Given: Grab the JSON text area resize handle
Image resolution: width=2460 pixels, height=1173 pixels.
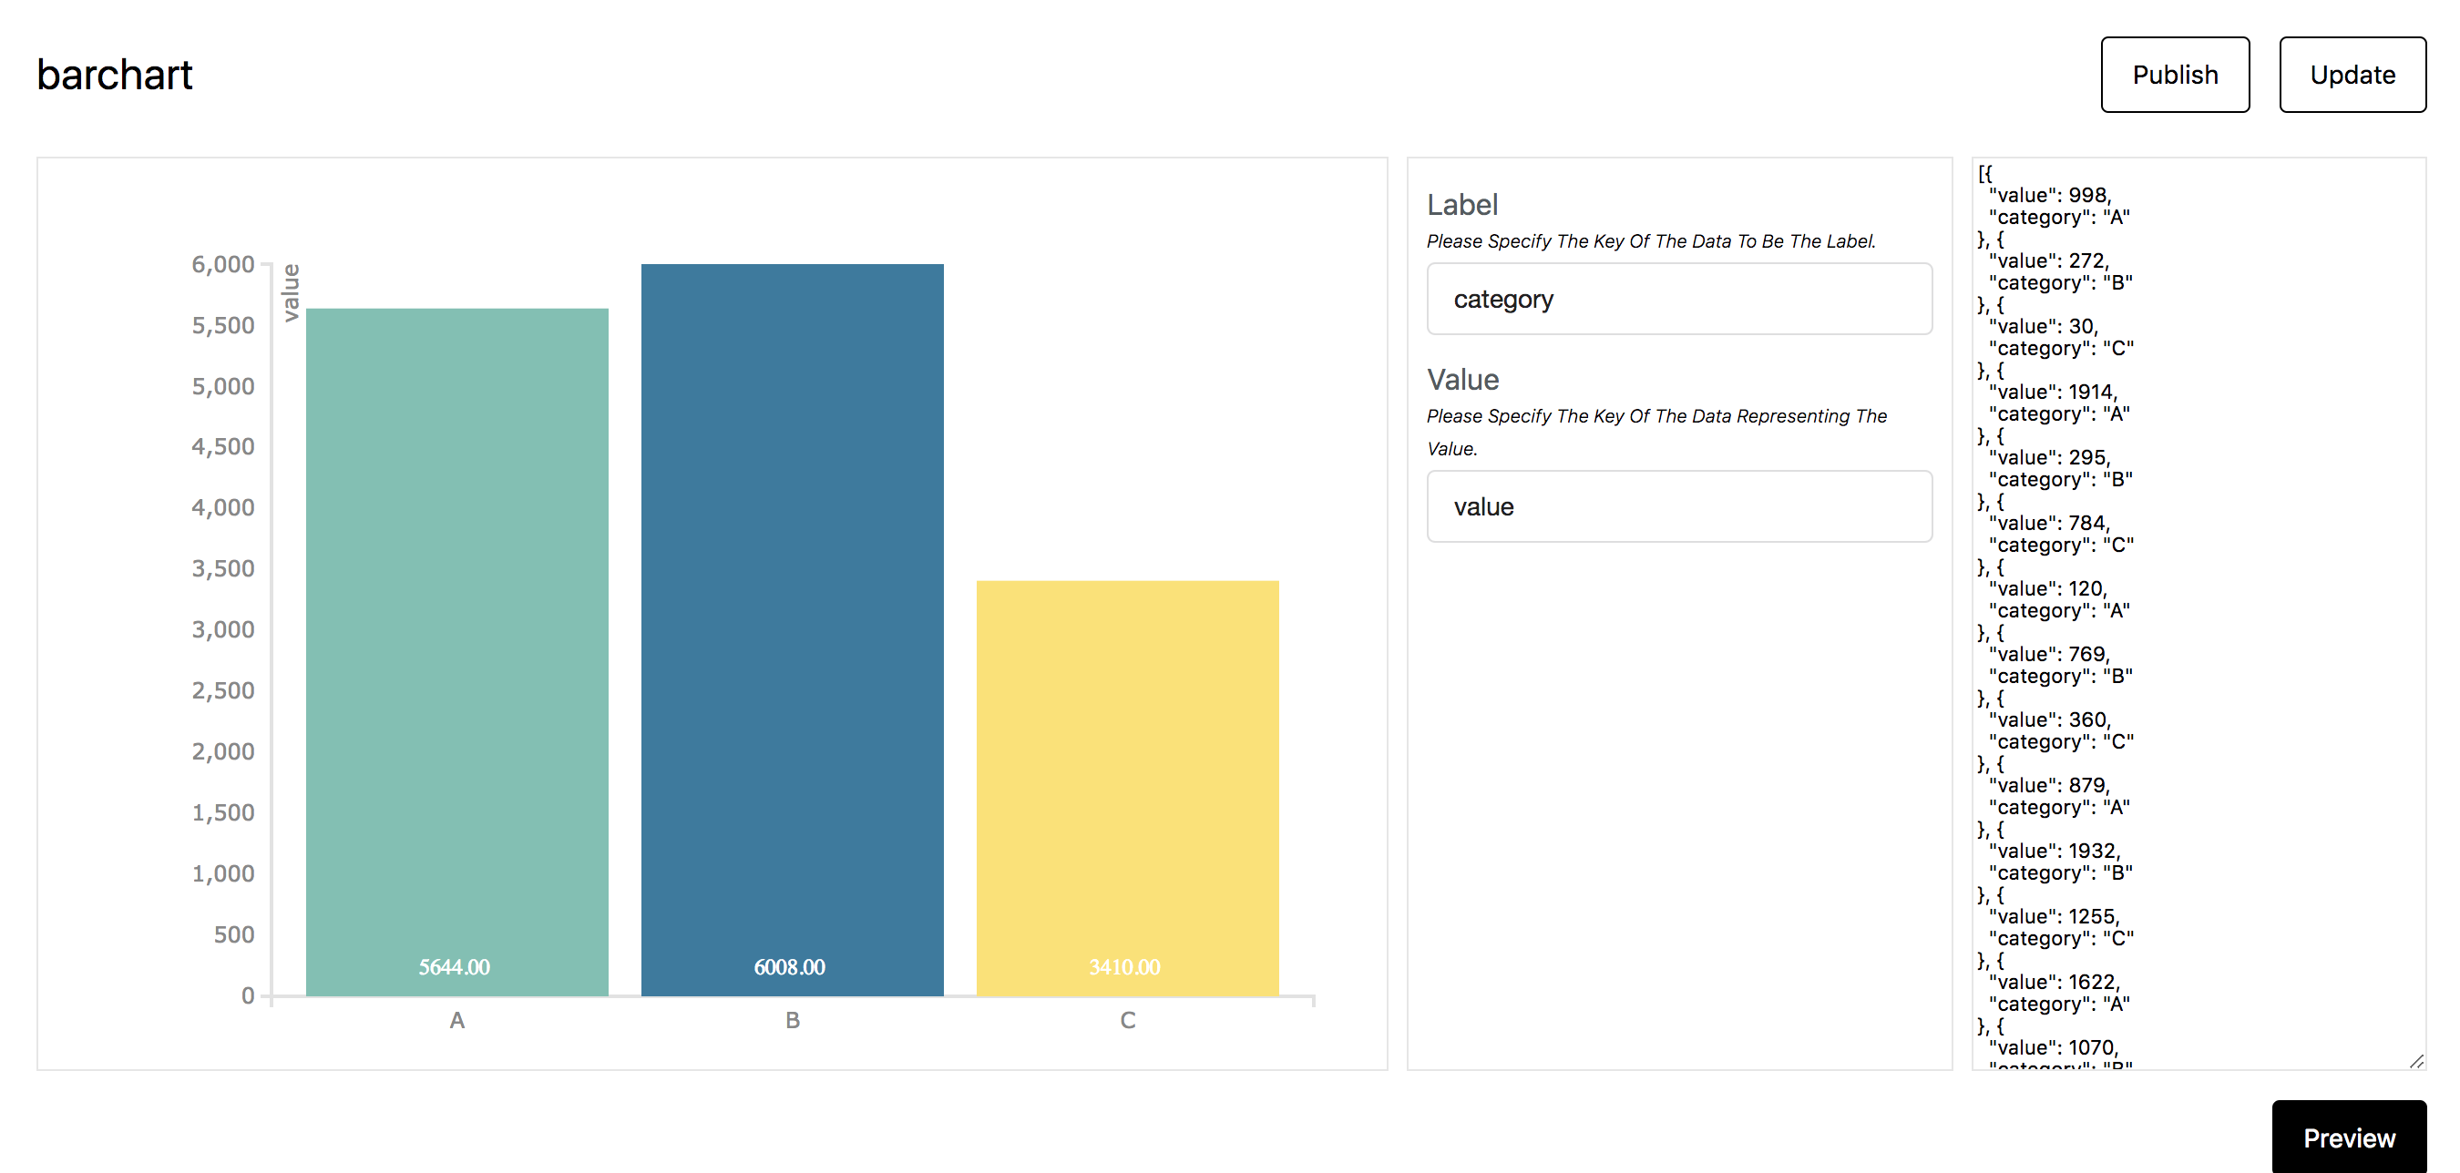Looking at the screenshot, I should pyautogui.click(x=2416, y=1060).
